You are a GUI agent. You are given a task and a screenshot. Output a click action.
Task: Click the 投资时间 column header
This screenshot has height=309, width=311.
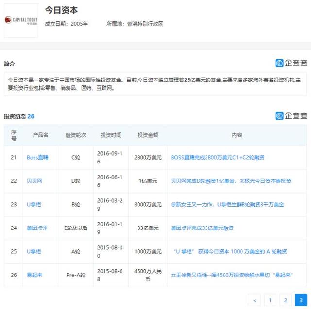click(x=111, y=135)
